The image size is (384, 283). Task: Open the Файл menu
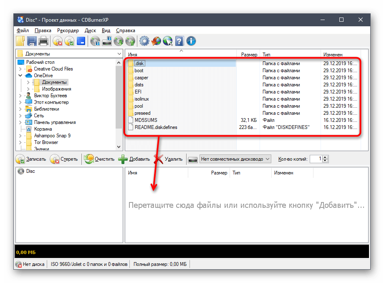(23, 30)
